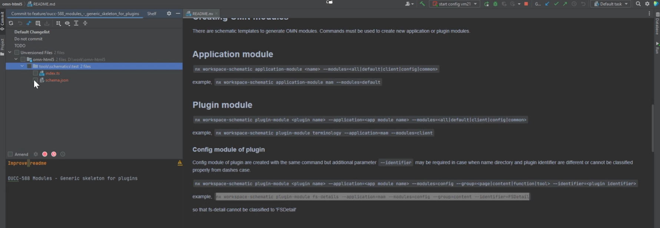Check the index.ts file checkbox
The image size is (660, 228).
36,73
